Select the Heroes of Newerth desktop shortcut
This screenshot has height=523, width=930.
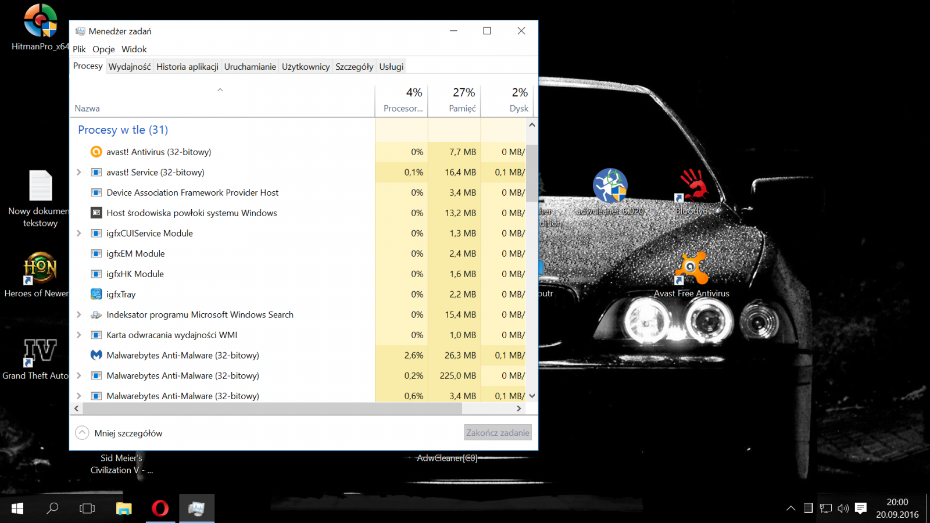(x=38, y=275)
